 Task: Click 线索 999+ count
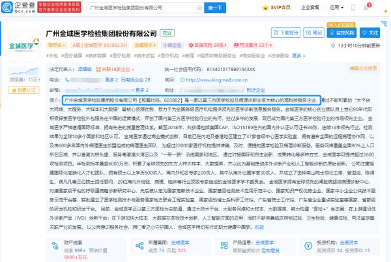tap(75, 250)
